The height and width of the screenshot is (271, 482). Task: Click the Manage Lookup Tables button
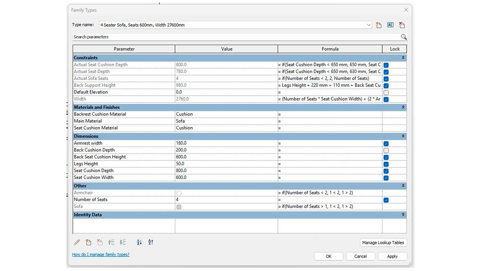click(383, 243)
